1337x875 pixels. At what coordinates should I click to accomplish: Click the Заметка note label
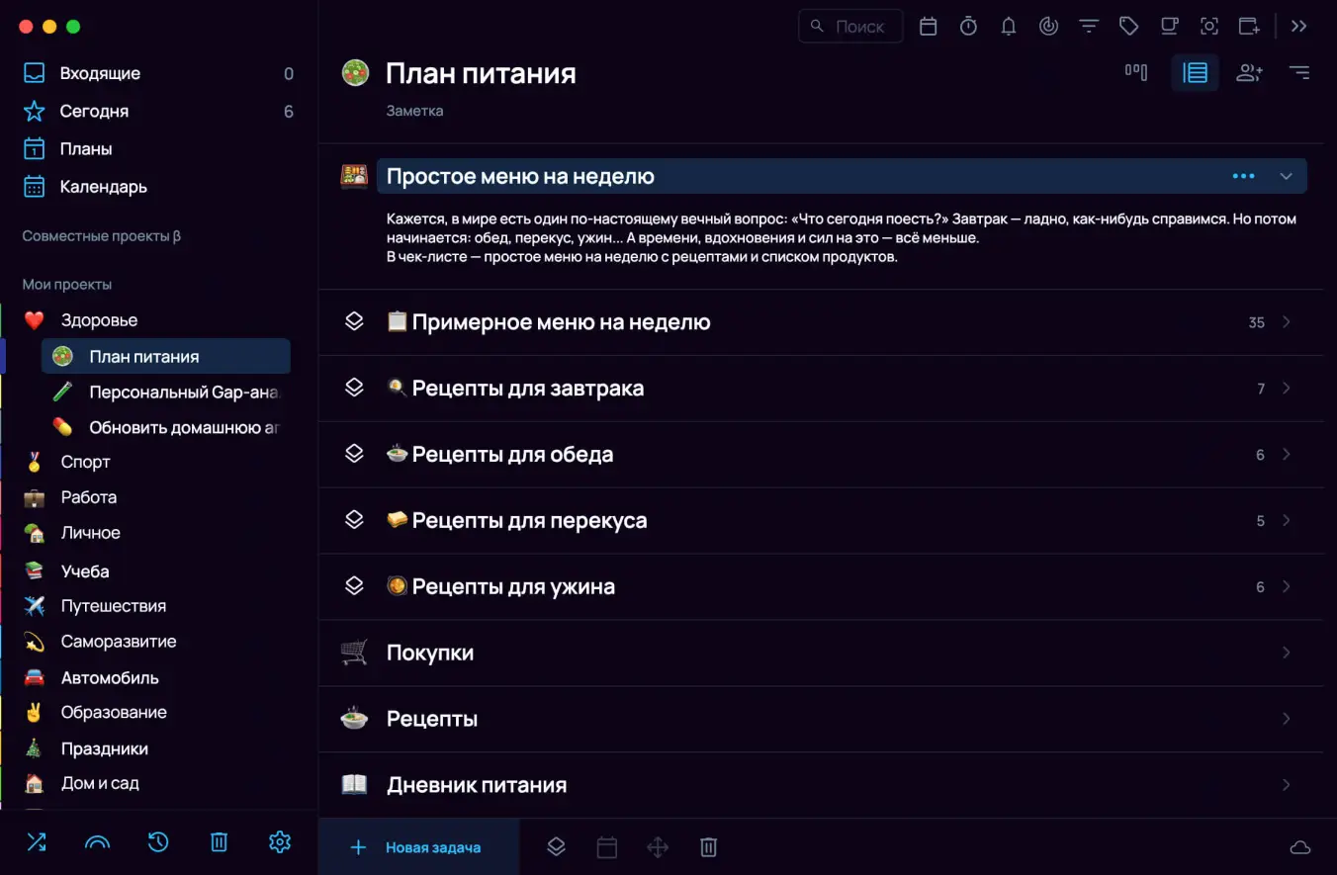(x=414, y=111)
